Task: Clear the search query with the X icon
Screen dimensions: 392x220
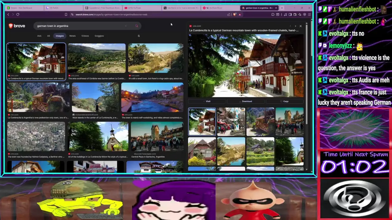Action: coord(126,26)
